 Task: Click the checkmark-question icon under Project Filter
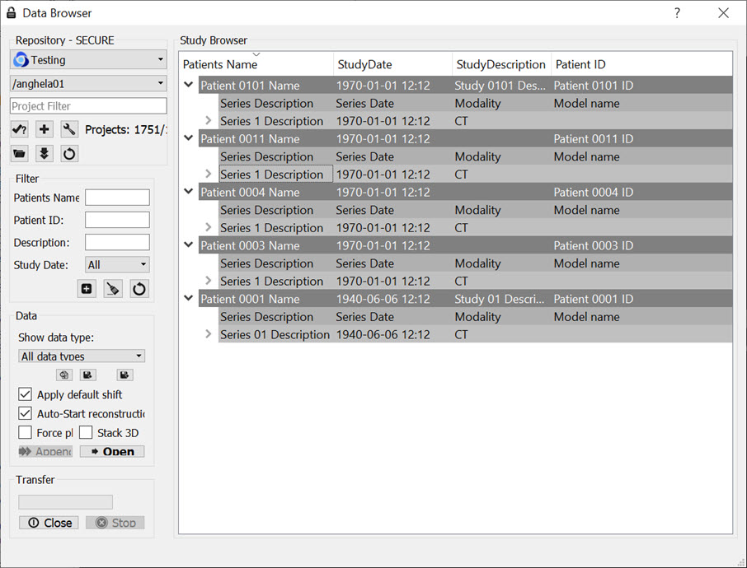[x=20, y=129]
